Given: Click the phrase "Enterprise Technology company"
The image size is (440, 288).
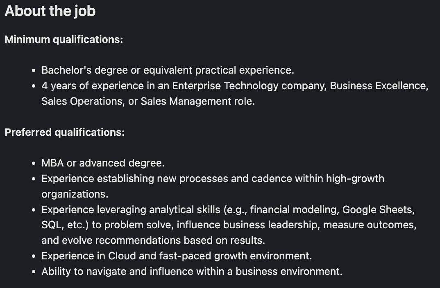Looking at the screenshot, I should [249, 86].
